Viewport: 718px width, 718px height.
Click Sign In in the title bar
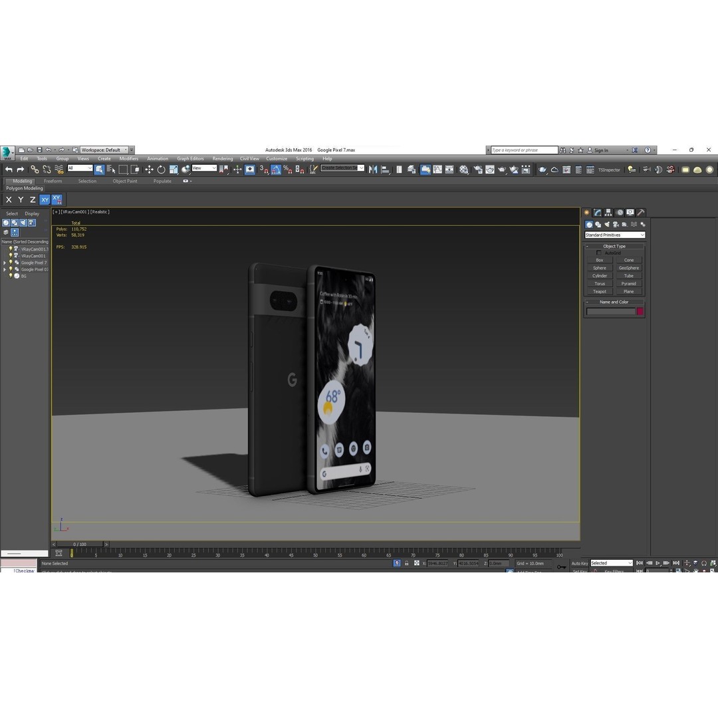coord(601,150)
